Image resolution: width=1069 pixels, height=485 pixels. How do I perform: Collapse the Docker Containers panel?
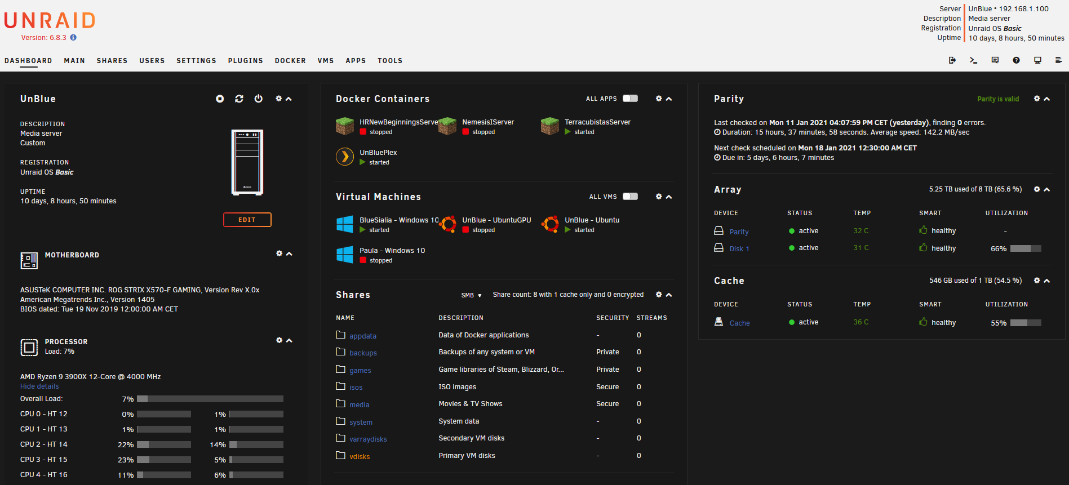669,99
